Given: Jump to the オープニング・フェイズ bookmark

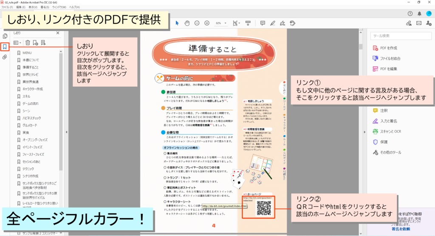Looking at the screenshot, I should [x=35, y=139].
